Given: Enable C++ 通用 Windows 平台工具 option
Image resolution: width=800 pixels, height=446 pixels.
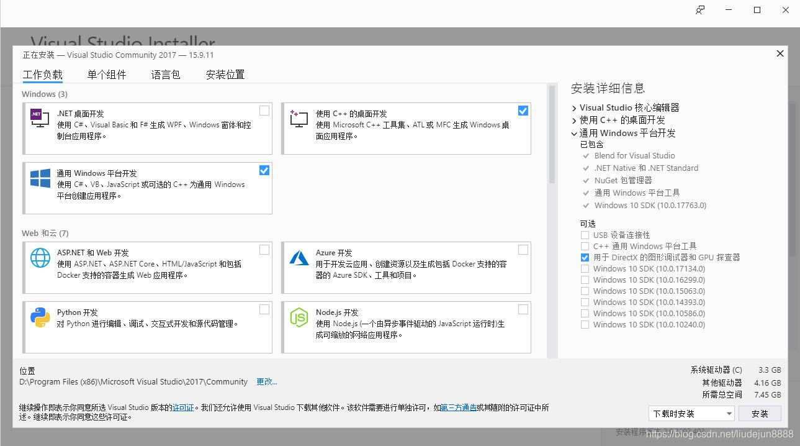Looking at the screenshot, I should (x=585, y=246).
